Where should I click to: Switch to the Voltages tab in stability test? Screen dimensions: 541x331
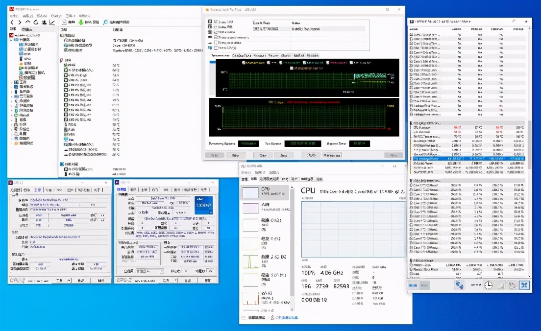pyautogui.click(x=260, y=55)
